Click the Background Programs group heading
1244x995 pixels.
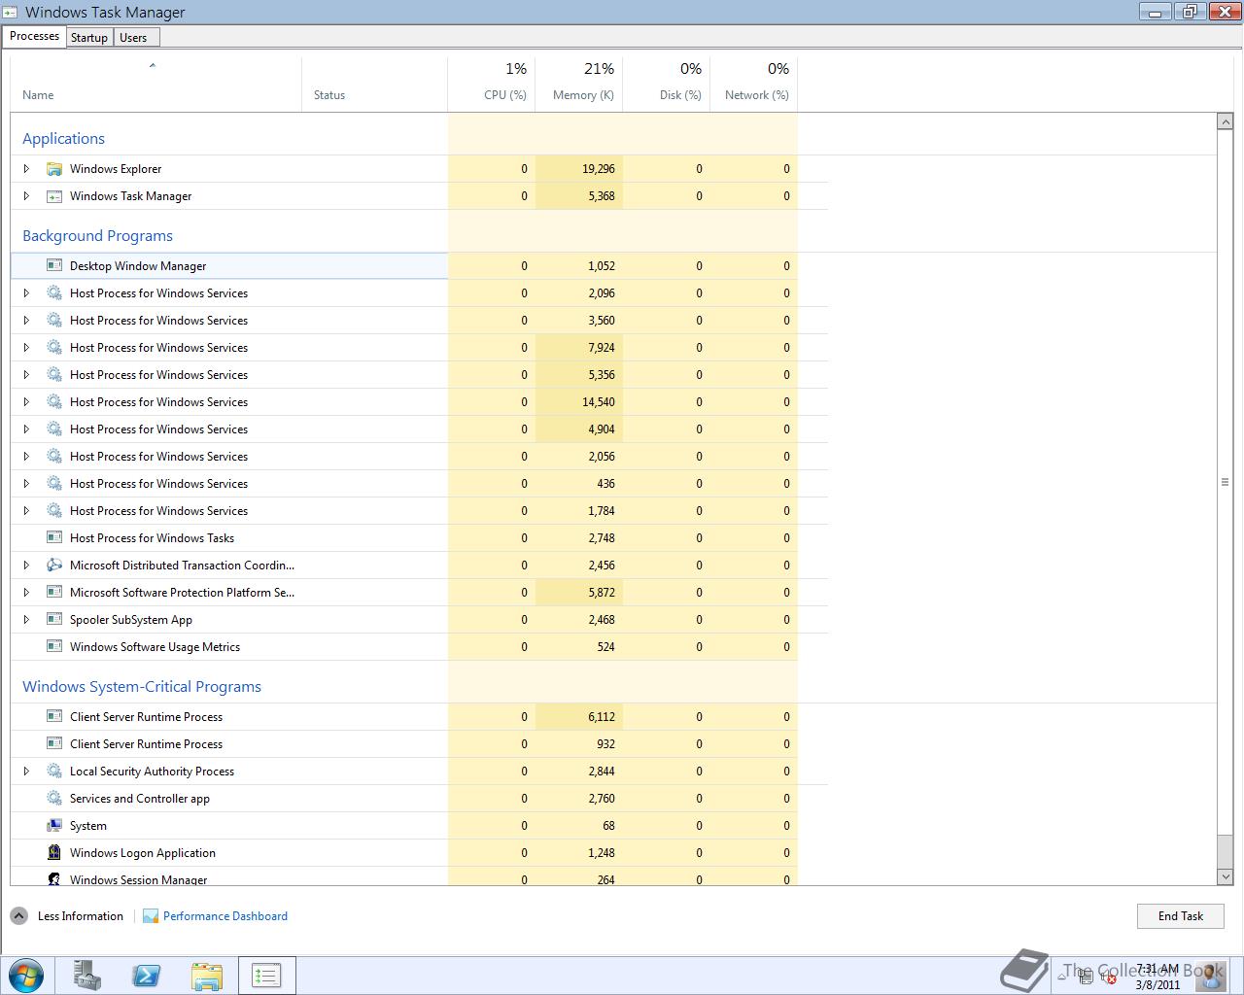tap(97, 236)
